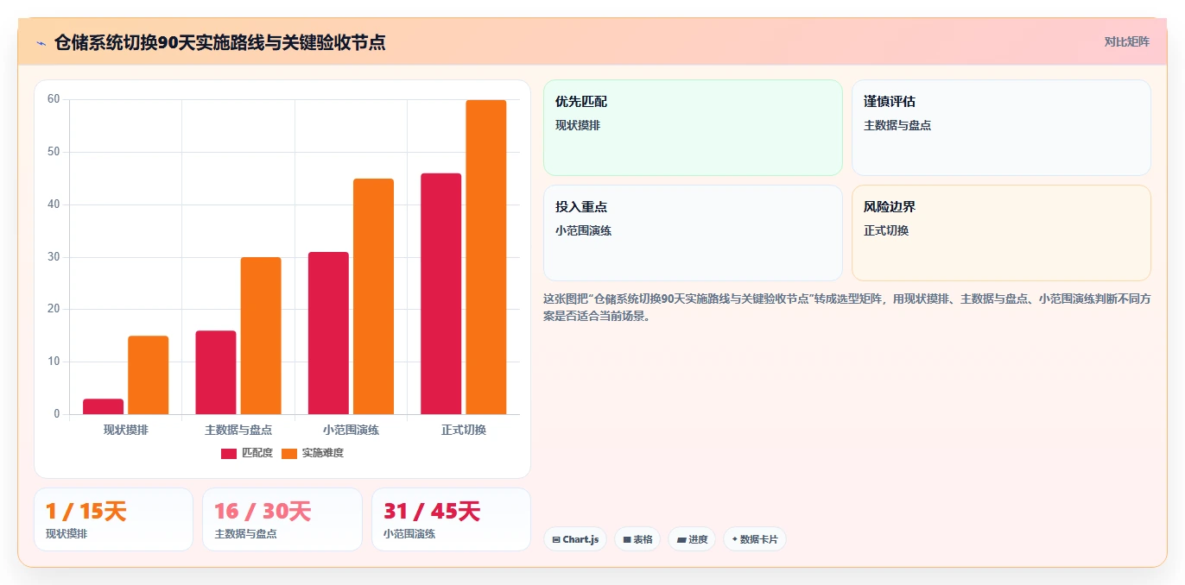The height and width of the screenshot is (585, 1185).
Task: Select the 表格 tag chip
Action: coord(637,539)
